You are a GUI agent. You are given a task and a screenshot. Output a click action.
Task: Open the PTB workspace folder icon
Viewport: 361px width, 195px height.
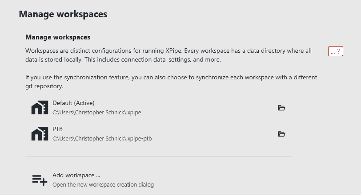click(x=281, y=134)
